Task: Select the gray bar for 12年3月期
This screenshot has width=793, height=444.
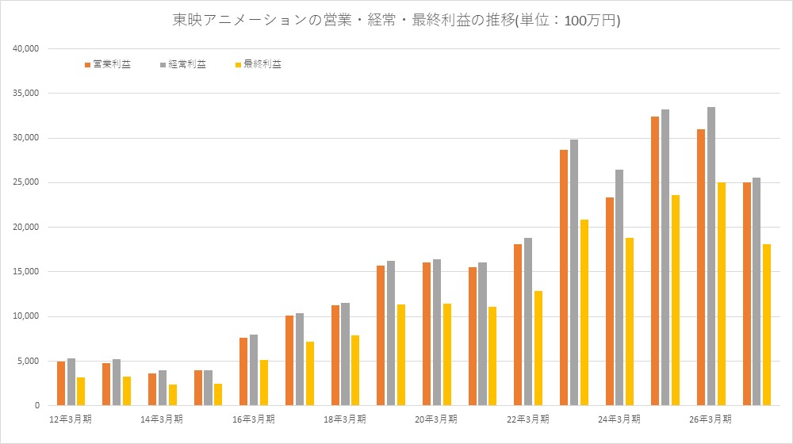Action: (x=71, y=382)
